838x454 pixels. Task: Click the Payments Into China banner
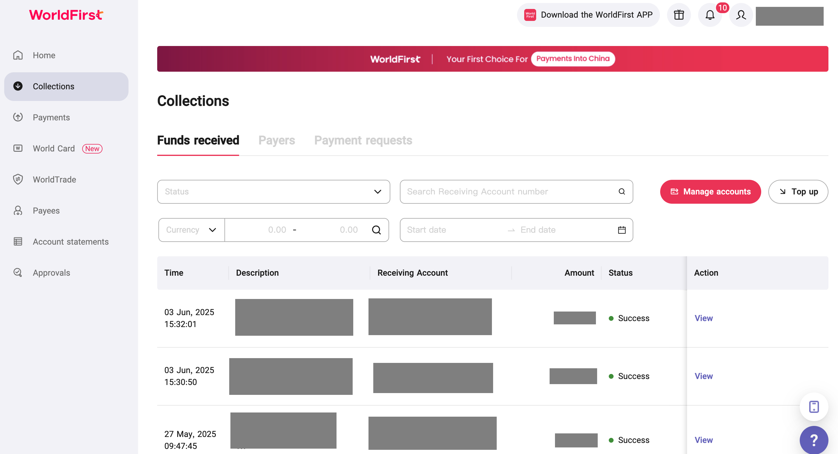493,59
